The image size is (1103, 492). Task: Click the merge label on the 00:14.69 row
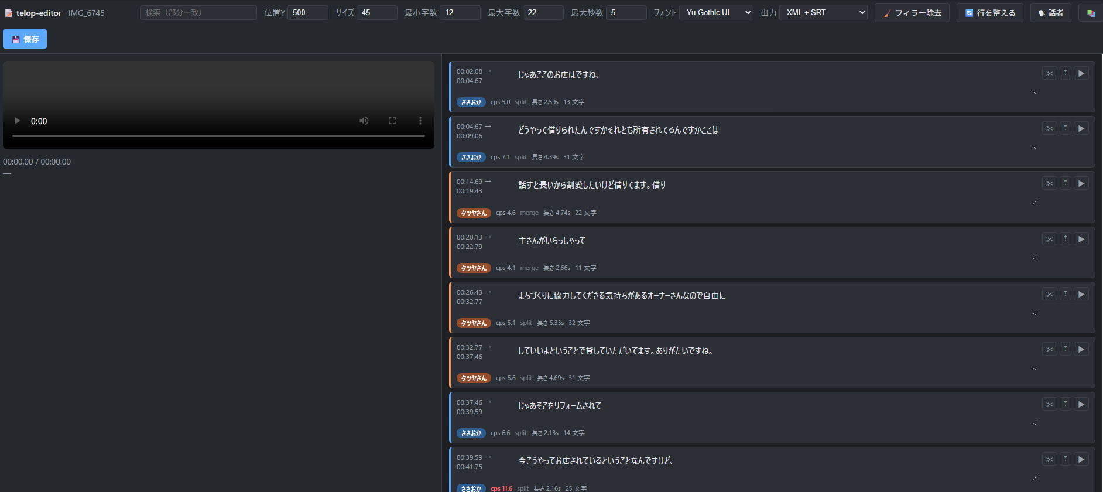529,213
